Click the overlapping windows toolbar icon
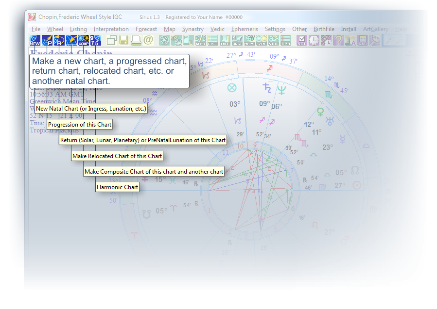The image size is (437, 309). (x=111, y=40)
